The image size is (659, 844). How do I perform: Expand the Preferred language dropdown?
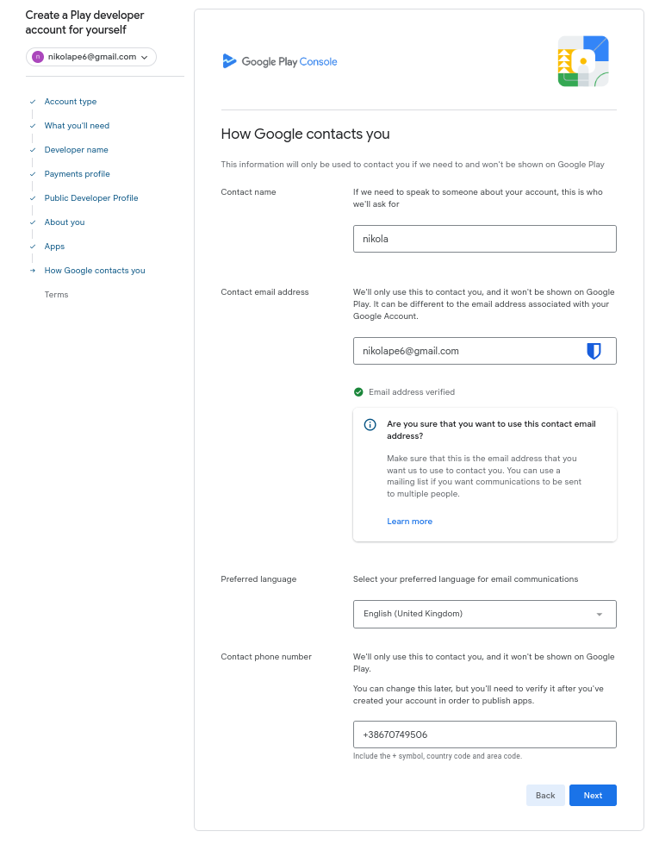click(484, 614)
